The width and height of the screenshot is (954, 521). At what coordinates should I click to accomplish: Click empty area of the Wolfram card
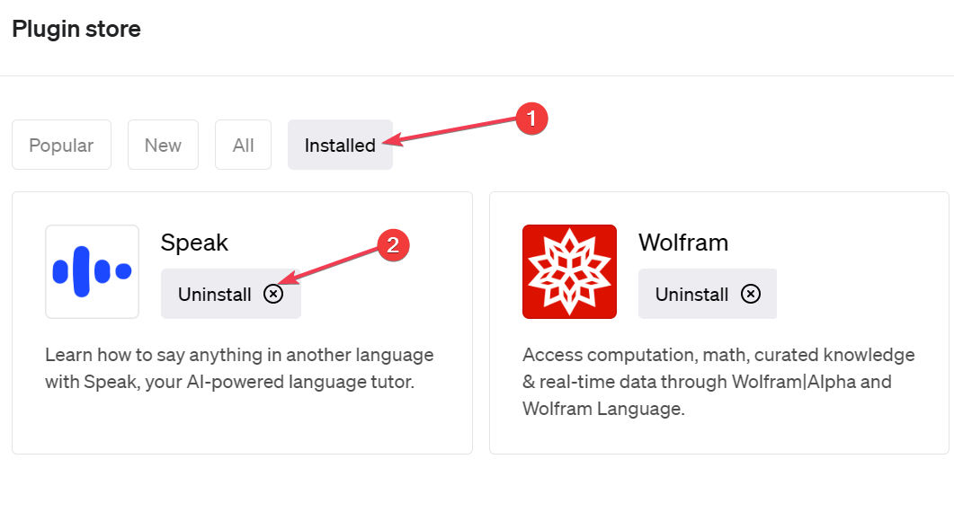click(x=851, y=268)
